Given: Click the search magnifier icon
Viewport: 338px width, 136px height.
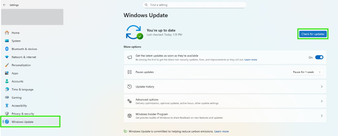Looking at the screenshot, I should click(x=146, y=5).
